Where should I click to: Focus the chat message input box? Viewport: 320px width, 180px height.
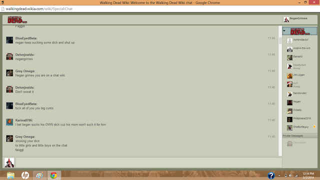tap(149, 162)
